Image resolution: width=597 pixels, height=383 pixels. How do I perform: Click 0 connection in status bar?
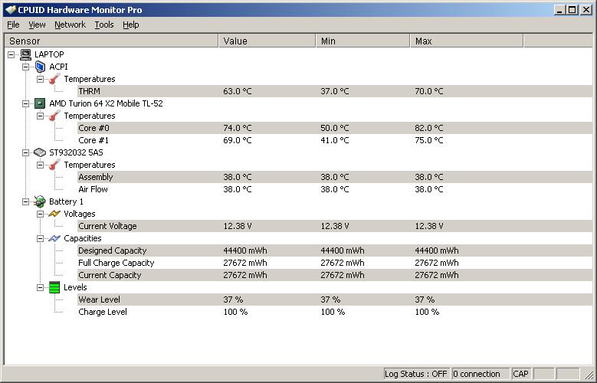(x=480, y=374)
